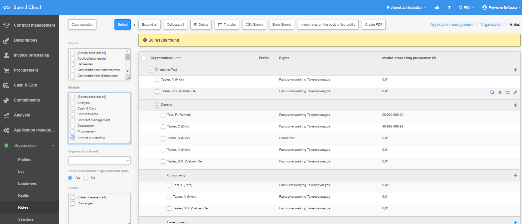
Task: Open the Organizational unit dropdown
Action: 99,160
